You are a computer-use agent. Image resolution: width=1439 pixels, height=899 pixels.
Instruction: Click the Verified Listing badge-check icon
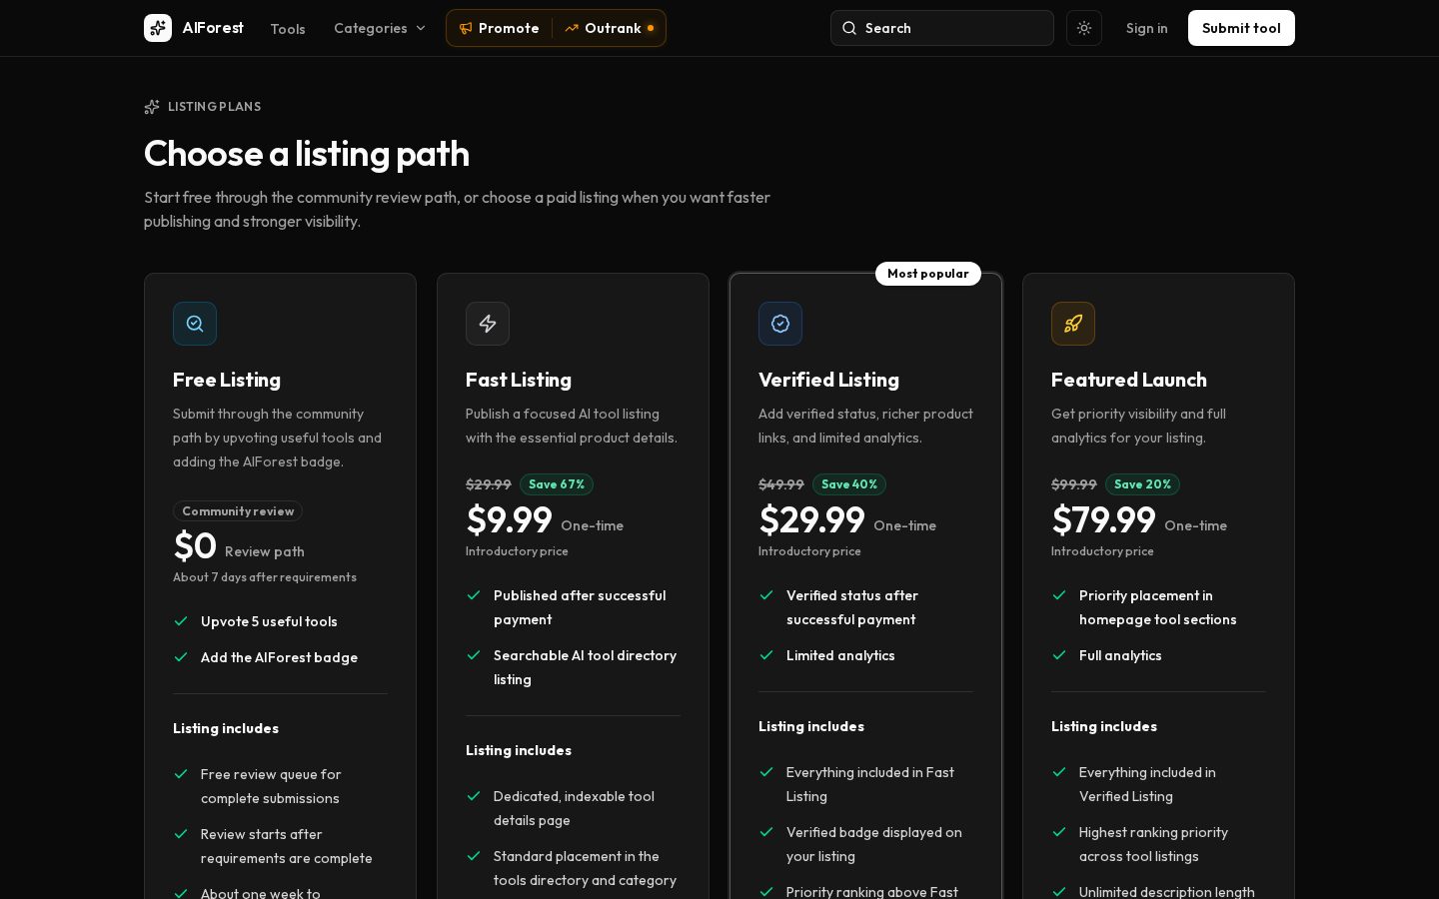pos(780,324)
